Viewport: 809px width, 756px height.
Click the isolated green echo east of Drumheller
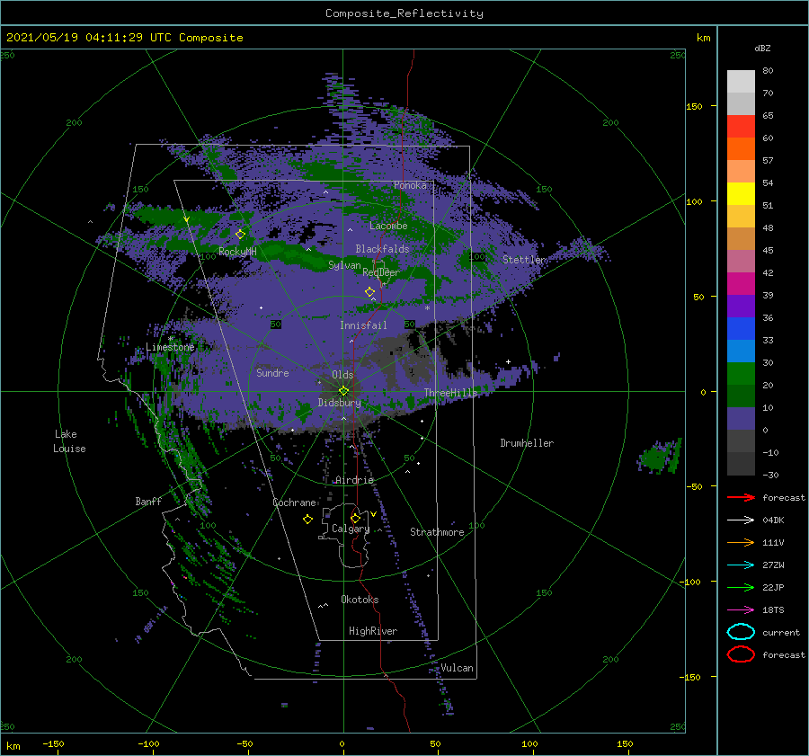661,456
